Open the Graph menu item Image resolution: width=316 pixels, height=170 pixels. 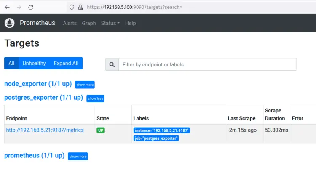[89, 23]
